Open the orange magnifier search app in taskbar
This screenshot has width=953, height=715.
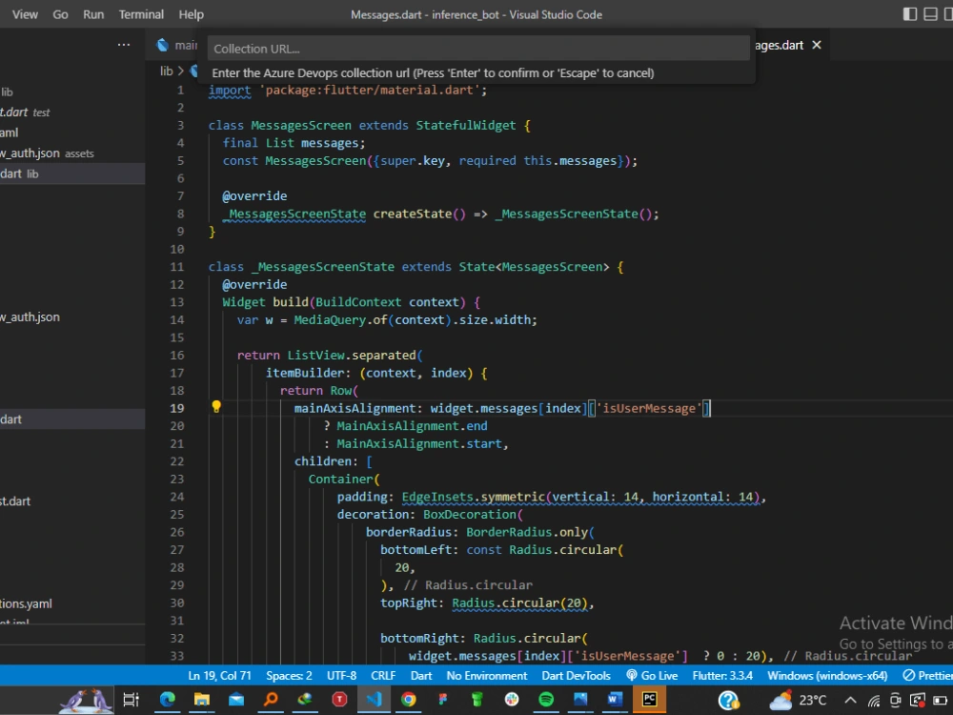click(271, 700)
